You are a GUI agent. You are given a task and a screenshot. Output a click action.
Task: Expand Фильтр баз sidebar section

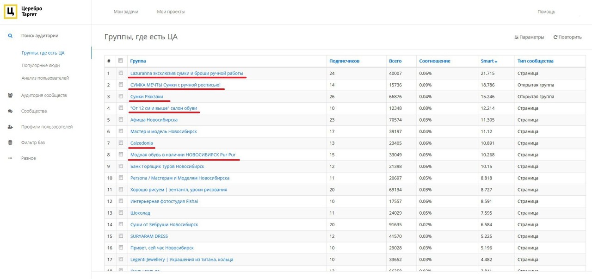pyautogui.click(x=33, y=143)
